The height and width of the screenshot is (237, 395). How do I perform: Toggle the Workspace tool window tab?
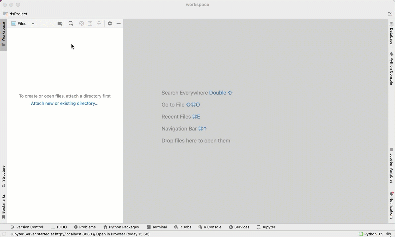coord(3,35)
